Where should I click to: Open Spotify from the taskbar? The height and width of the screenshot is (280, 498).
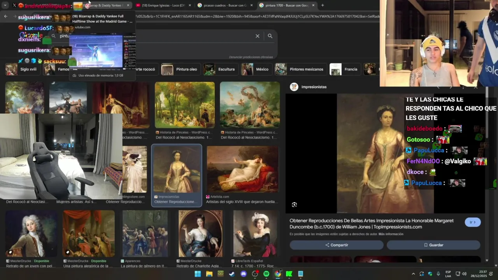coord(266,274)
